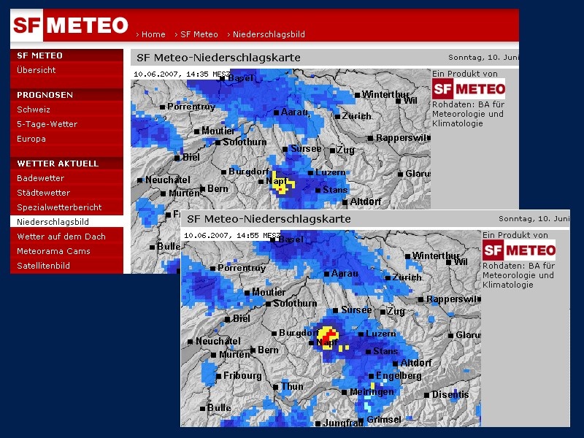Viewport: 584px width, 438px height.
Task: Click Altdorf marker on 14:55 map
Action: (x=395, y=364)
